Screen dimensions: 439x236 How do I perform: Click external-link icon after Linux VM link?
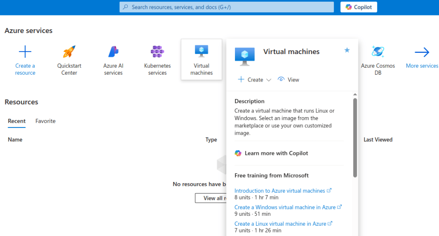(x=330, y=224)
